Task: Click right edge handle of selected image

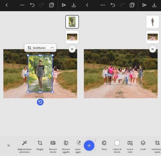Action: click(53, 74)
